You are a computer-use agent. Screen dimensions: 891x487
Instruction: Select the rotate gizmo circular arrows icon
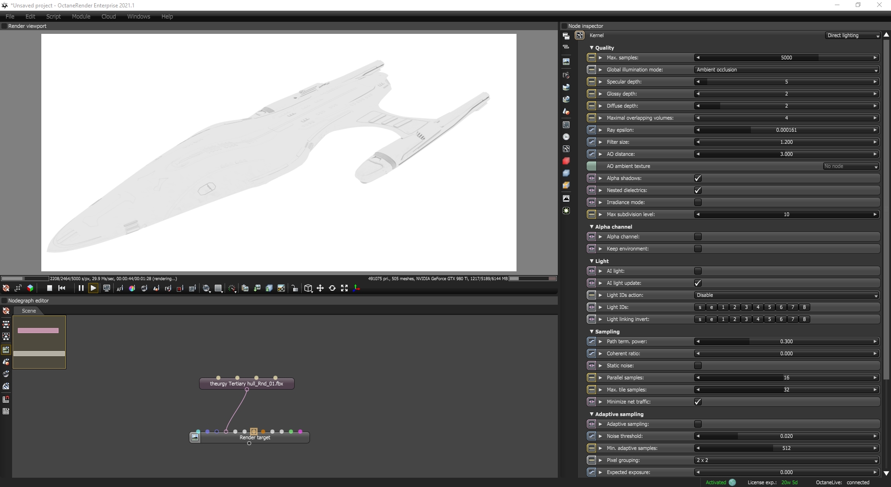pyautogui.click(x=332, y=288)
